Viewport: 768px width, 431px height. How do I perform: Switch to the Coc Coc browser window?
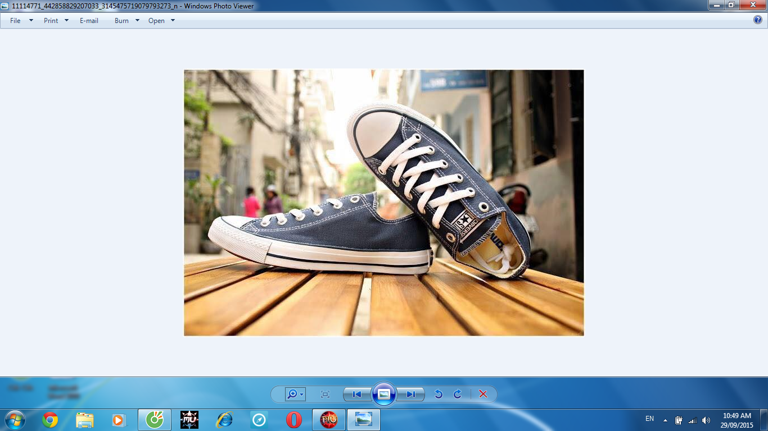pos(155,420)
